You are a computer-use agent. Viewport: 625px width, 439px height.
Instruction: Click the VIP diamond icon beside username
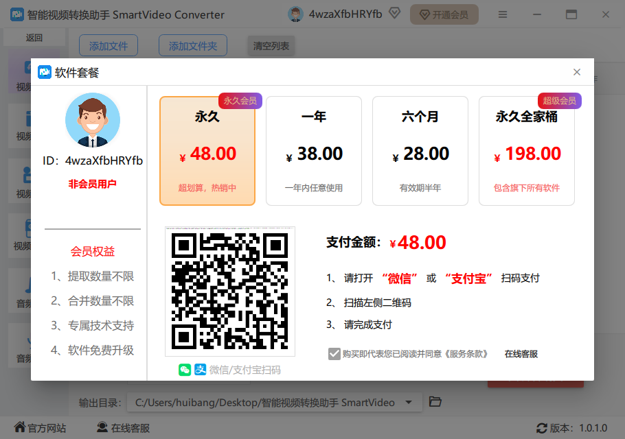(x=394, y=14)
